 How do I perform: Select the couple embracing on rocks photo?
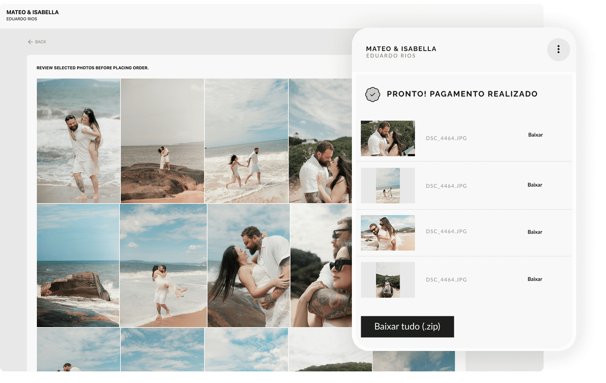[x=248, y=265]
